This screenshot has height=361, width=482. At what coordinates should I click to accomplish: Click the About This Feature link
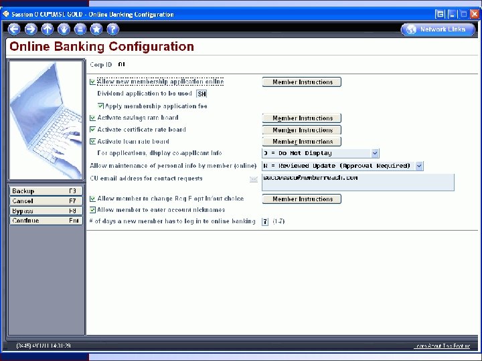pos(443,346)
